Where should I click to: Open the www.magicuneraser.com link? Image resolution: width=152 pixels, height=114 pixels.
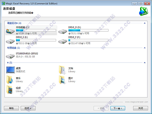[x=137, y=102]
